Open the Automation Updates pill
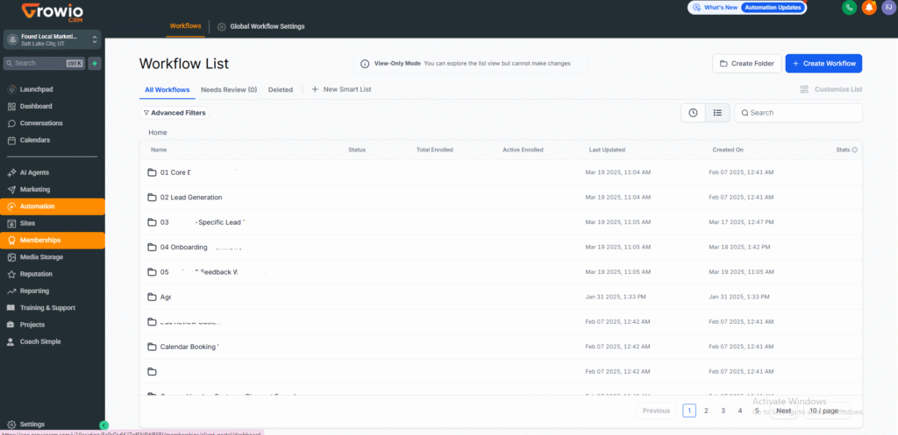Screen dimensions: 898x435 (773, 7)
